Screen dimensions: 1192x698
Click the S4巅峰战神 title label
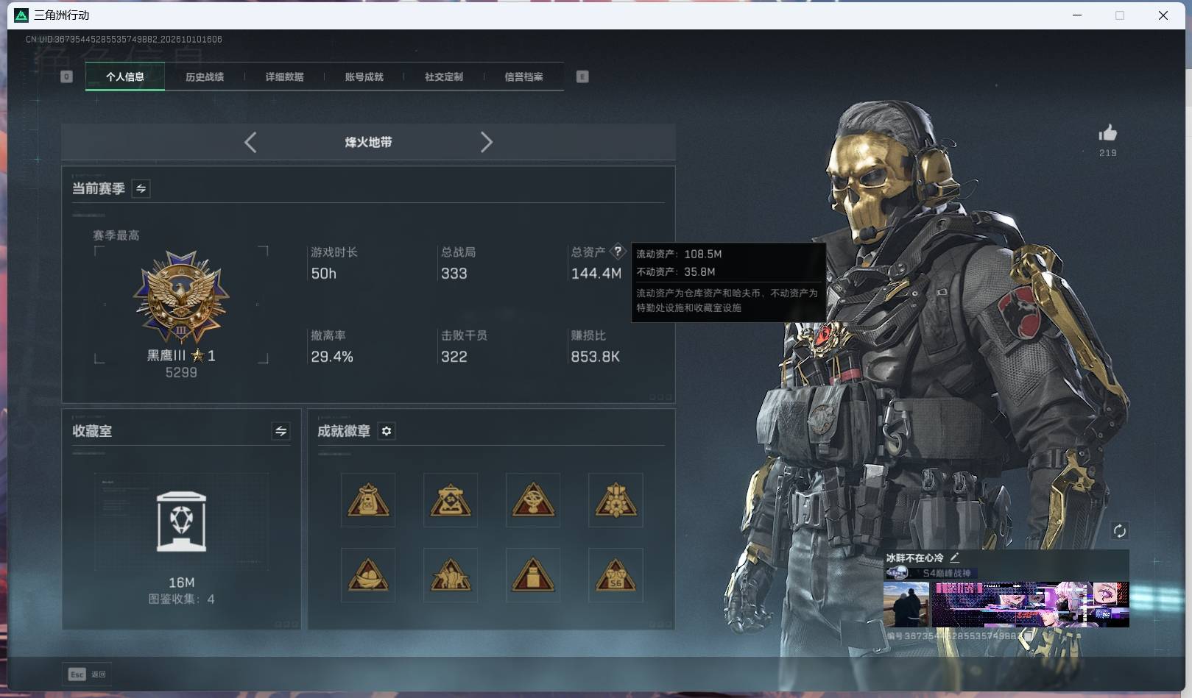click(x=947, y=573)
